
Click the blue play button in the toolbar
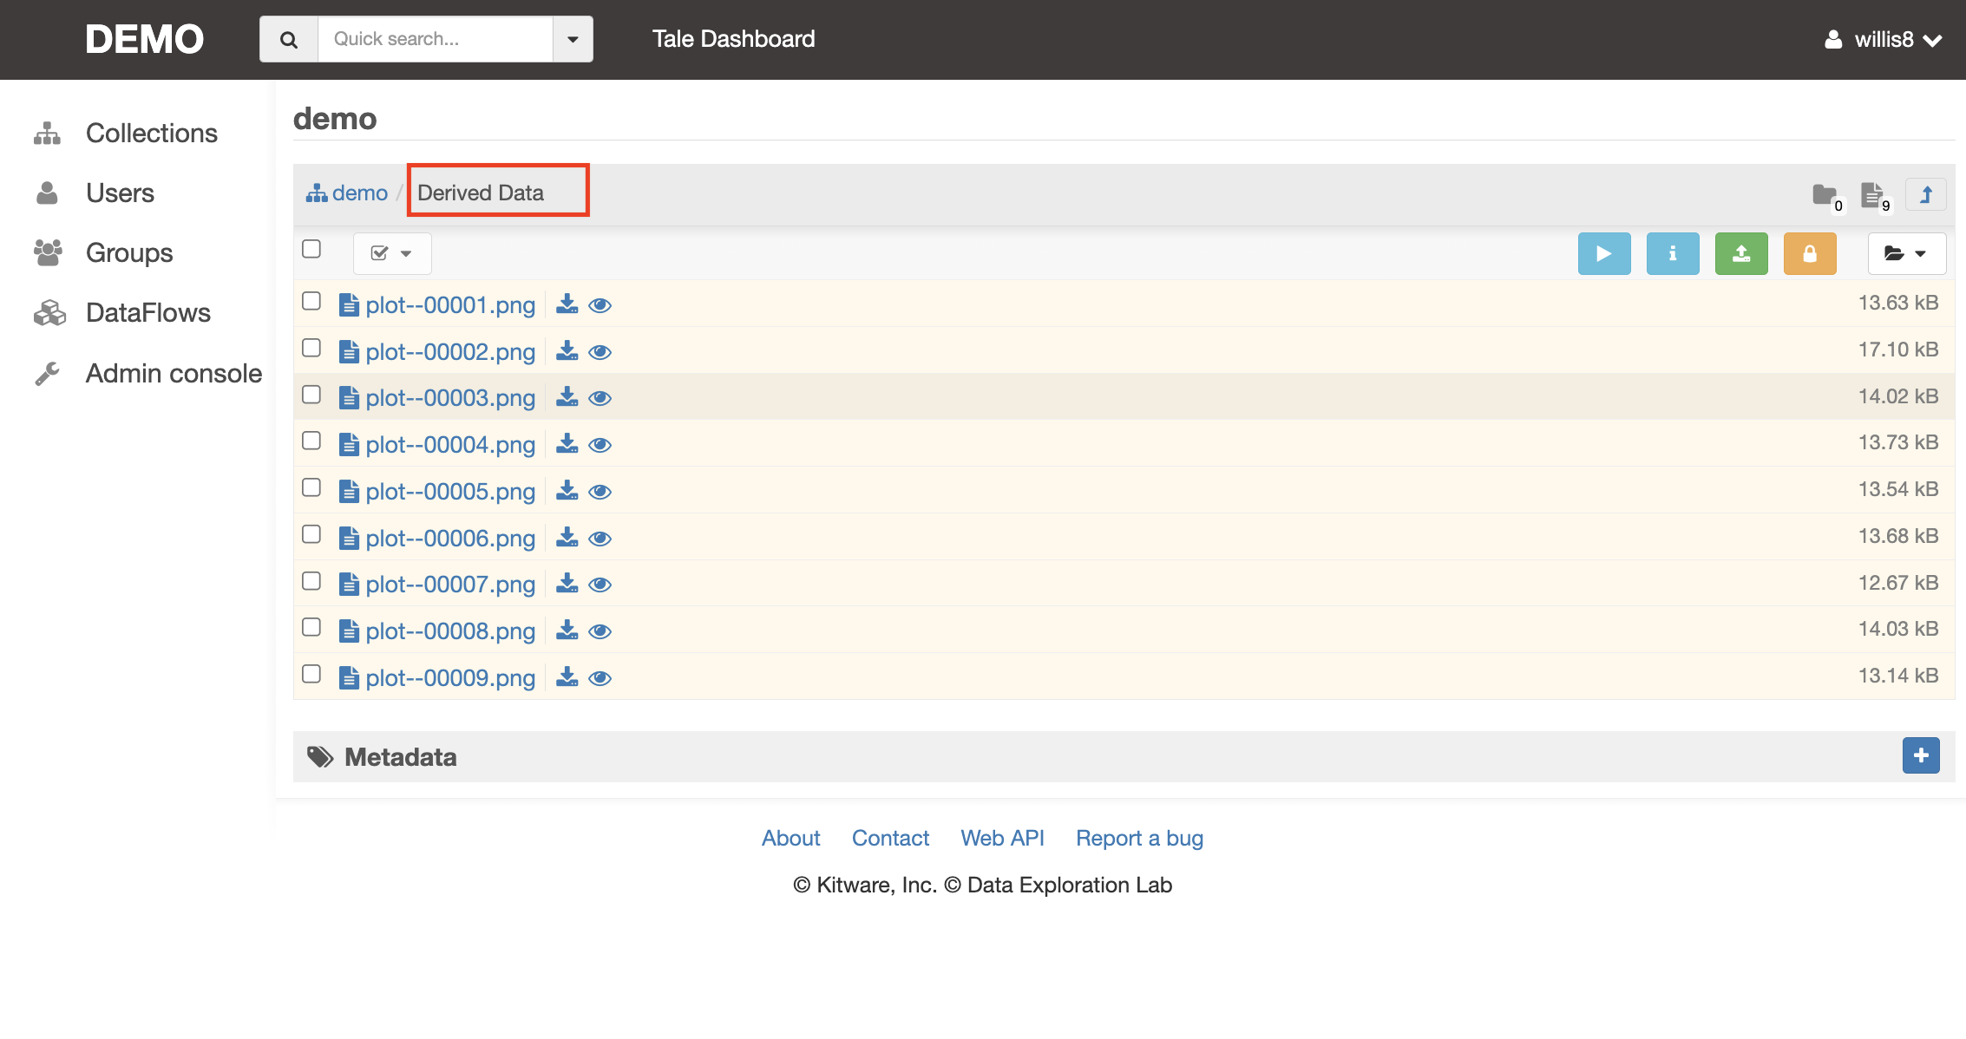(x=1603, y=253)
